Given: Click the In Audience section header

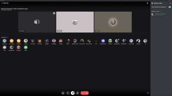Looking at the screenshot, I should (x=4, y=37).
